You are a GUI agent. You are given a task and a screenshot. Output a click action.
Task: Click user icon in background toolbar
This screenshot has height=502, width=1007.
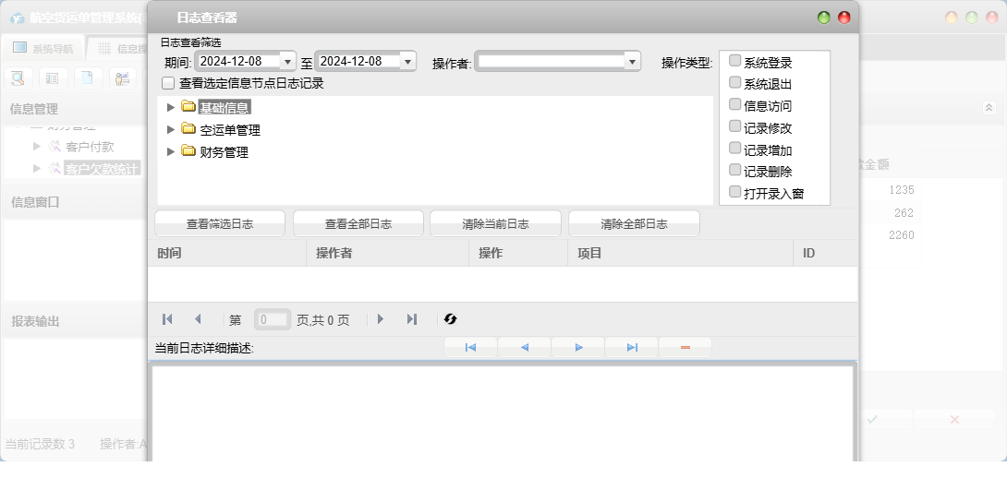tap(122, 78)
